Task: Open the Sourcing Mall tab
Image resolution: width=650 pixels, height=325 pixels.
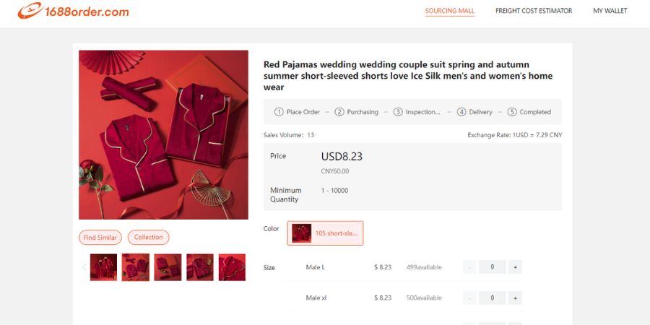Action: 449,11
